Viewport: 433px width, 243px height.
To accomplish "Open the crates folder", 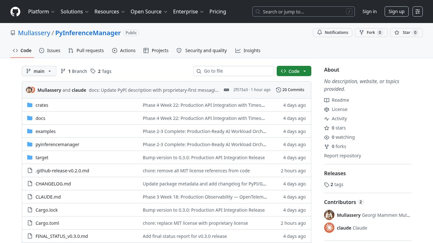I will pos(42,105).
